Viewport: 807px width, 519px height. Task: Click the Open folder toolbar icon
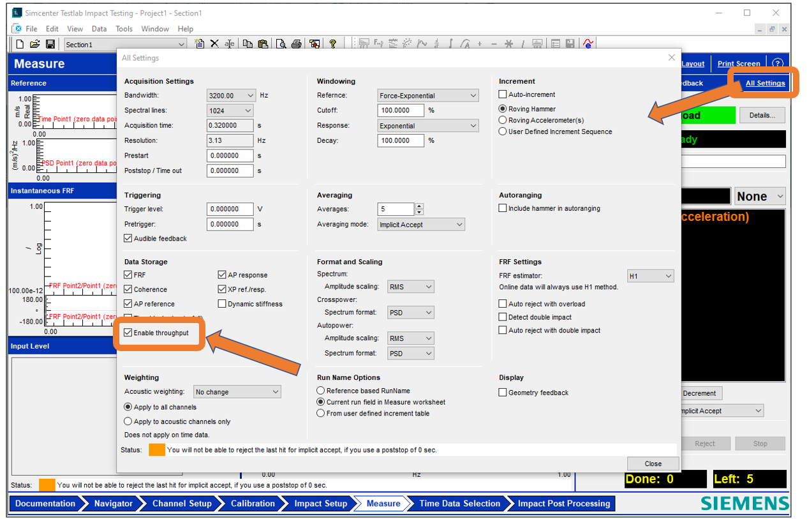tap(34, 44)
